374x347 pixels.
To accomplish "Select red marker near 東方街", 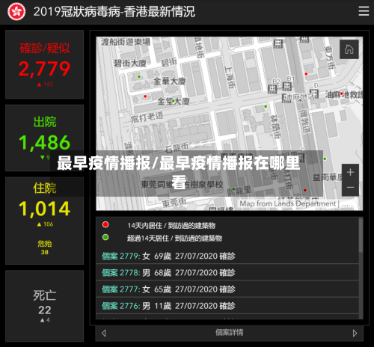I will [306, 74].
